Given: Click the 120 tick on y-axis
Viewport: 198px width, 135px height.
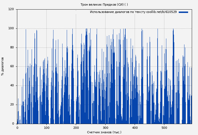Looking at the screenshot, I should tap(11, 9).
